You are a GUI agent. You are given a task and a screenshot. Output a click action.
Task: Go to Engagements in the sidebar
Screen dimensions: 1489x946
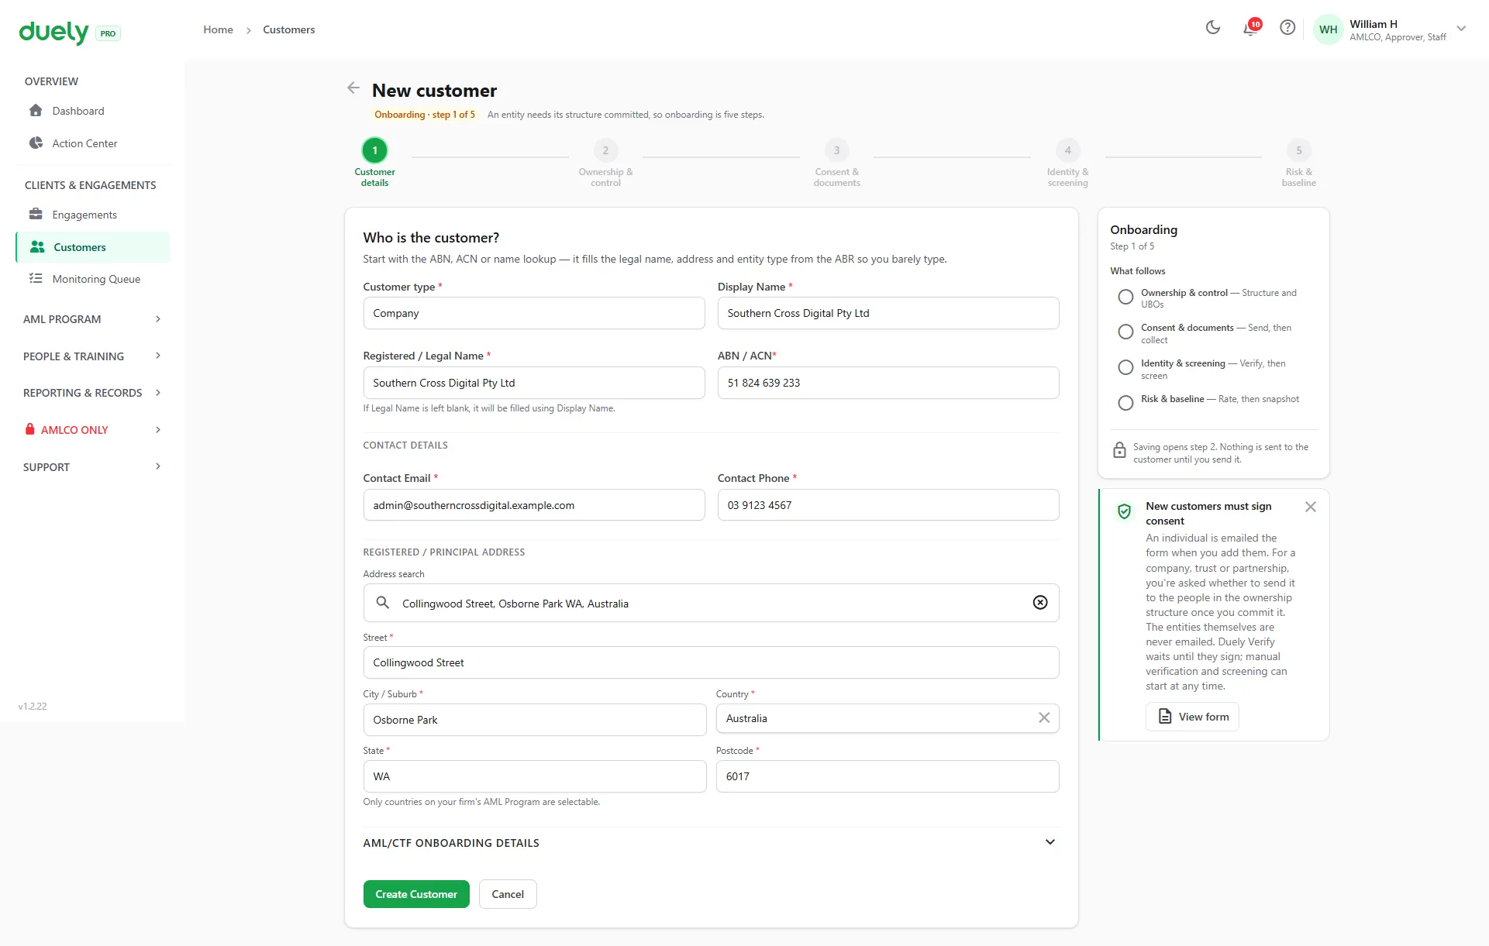point(93,215)
